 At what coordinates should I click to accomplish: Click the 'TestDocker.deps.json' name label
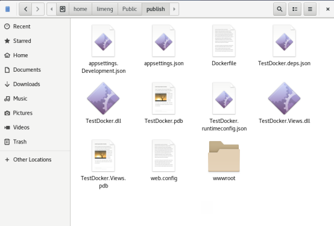[284, 63]
